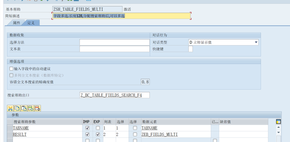The height and width of the screenshot is (142, 290).
Task: Click the Cut scissors icon above parameters table
Action: click(x=10, y=108)
